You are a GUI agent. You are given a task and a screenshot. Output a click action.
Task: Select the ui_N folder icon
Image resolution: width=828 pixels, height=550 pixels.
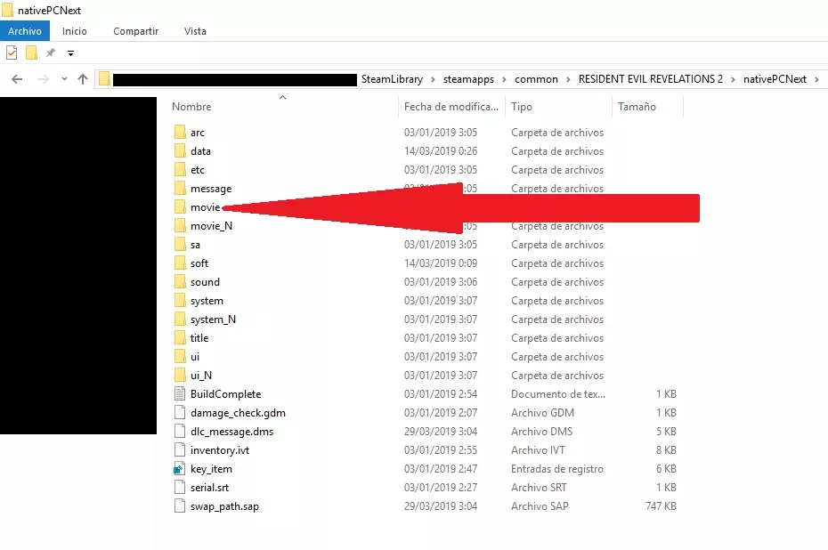pos(180,376)
